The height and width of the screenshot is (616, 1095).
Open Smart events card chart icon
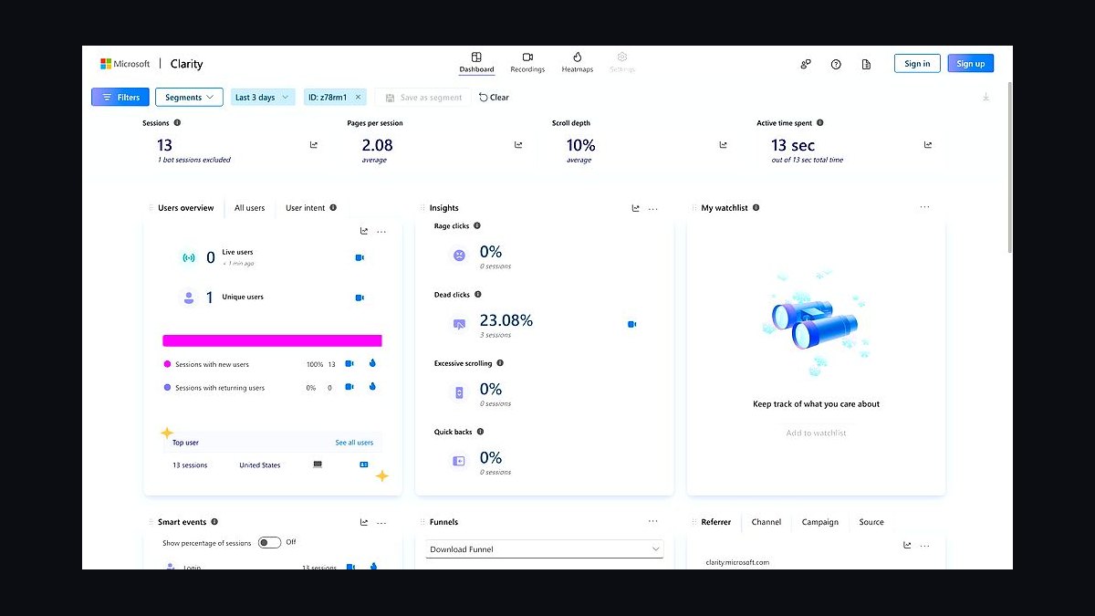(364, 522)
